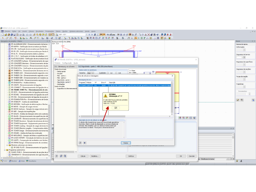Open the bolt Tamanho size dropdown

91,73
